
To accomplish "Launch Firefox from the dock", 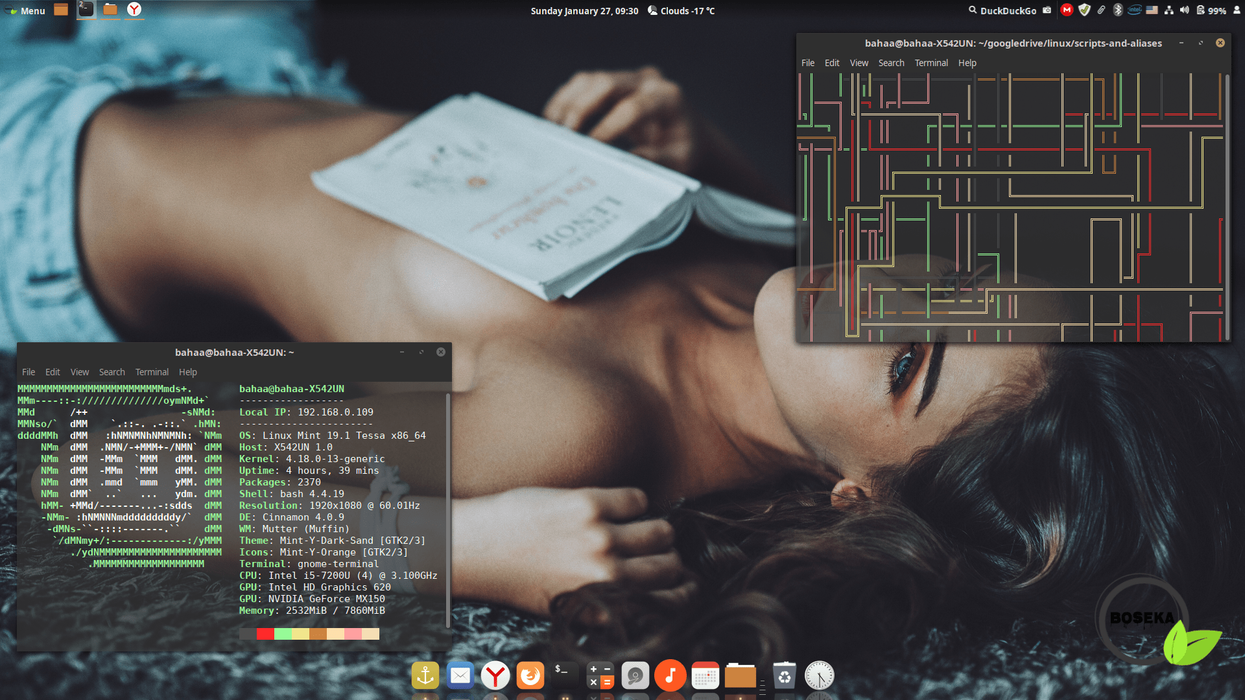I will tap(530, 676).
